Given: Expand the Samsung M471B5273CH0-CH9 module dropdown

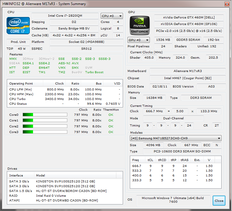Looking at the screenshot, I should coord(175,138).
